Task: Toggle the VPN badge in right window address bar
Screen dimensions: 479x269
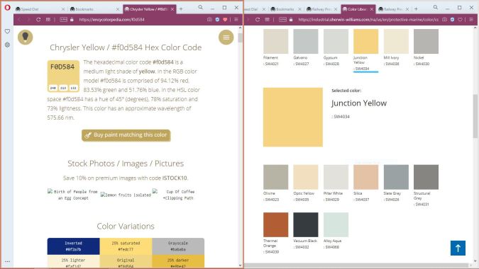Action: (x=282, y=20)
